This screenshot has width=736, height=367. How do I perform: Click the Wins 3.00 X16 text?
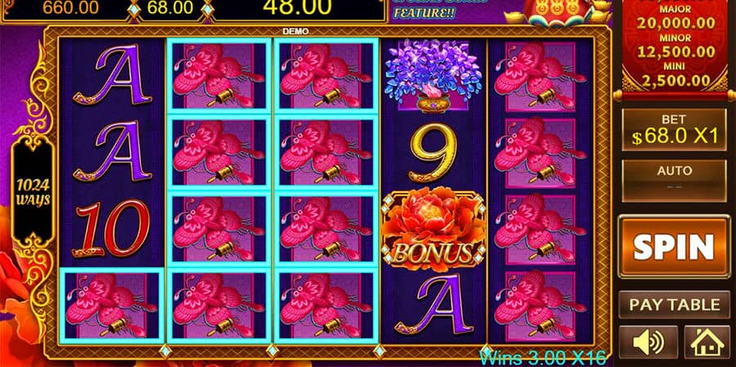point(543,358)
